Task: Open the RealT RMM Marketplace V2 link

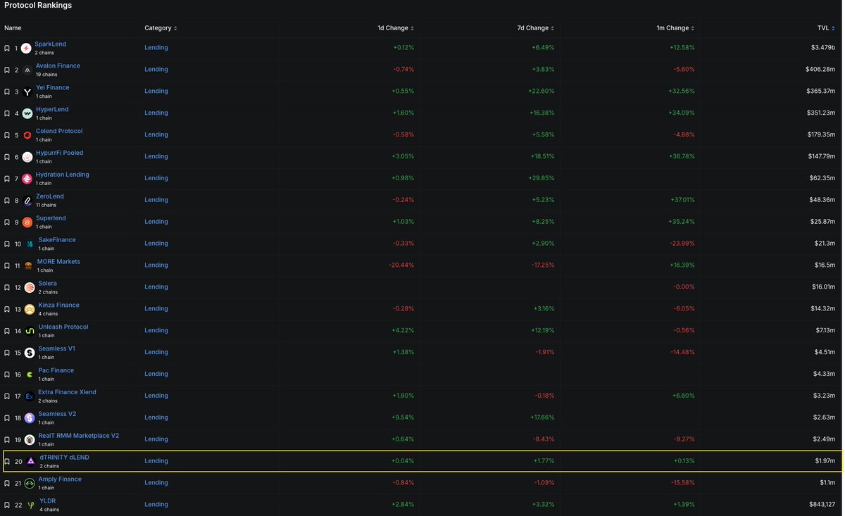Action: (x=78, y=436)
